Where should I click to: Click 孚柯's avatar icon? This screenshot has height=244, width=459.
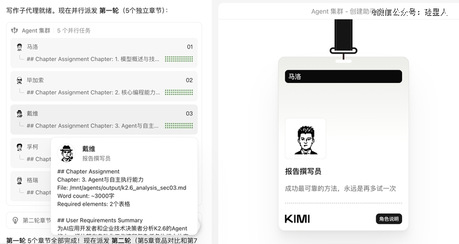20,147
